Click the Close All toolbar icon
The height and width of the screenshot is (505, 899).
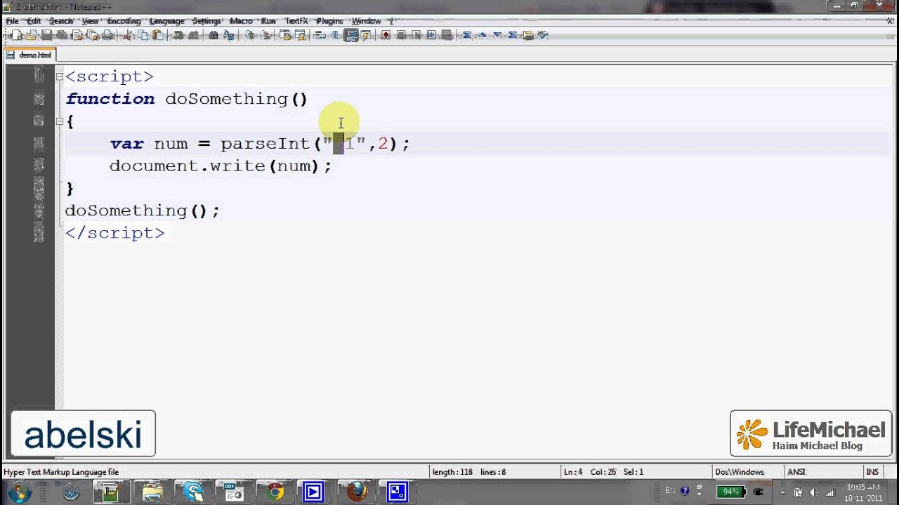92,35
